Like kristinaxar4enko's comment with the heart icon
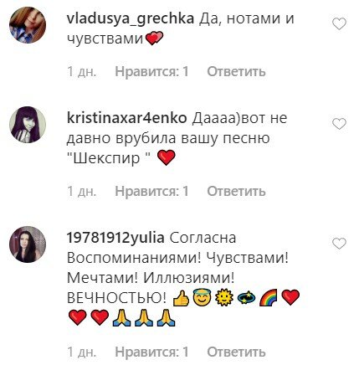Screen dimensions: 359x365 [x=339, y=124]
